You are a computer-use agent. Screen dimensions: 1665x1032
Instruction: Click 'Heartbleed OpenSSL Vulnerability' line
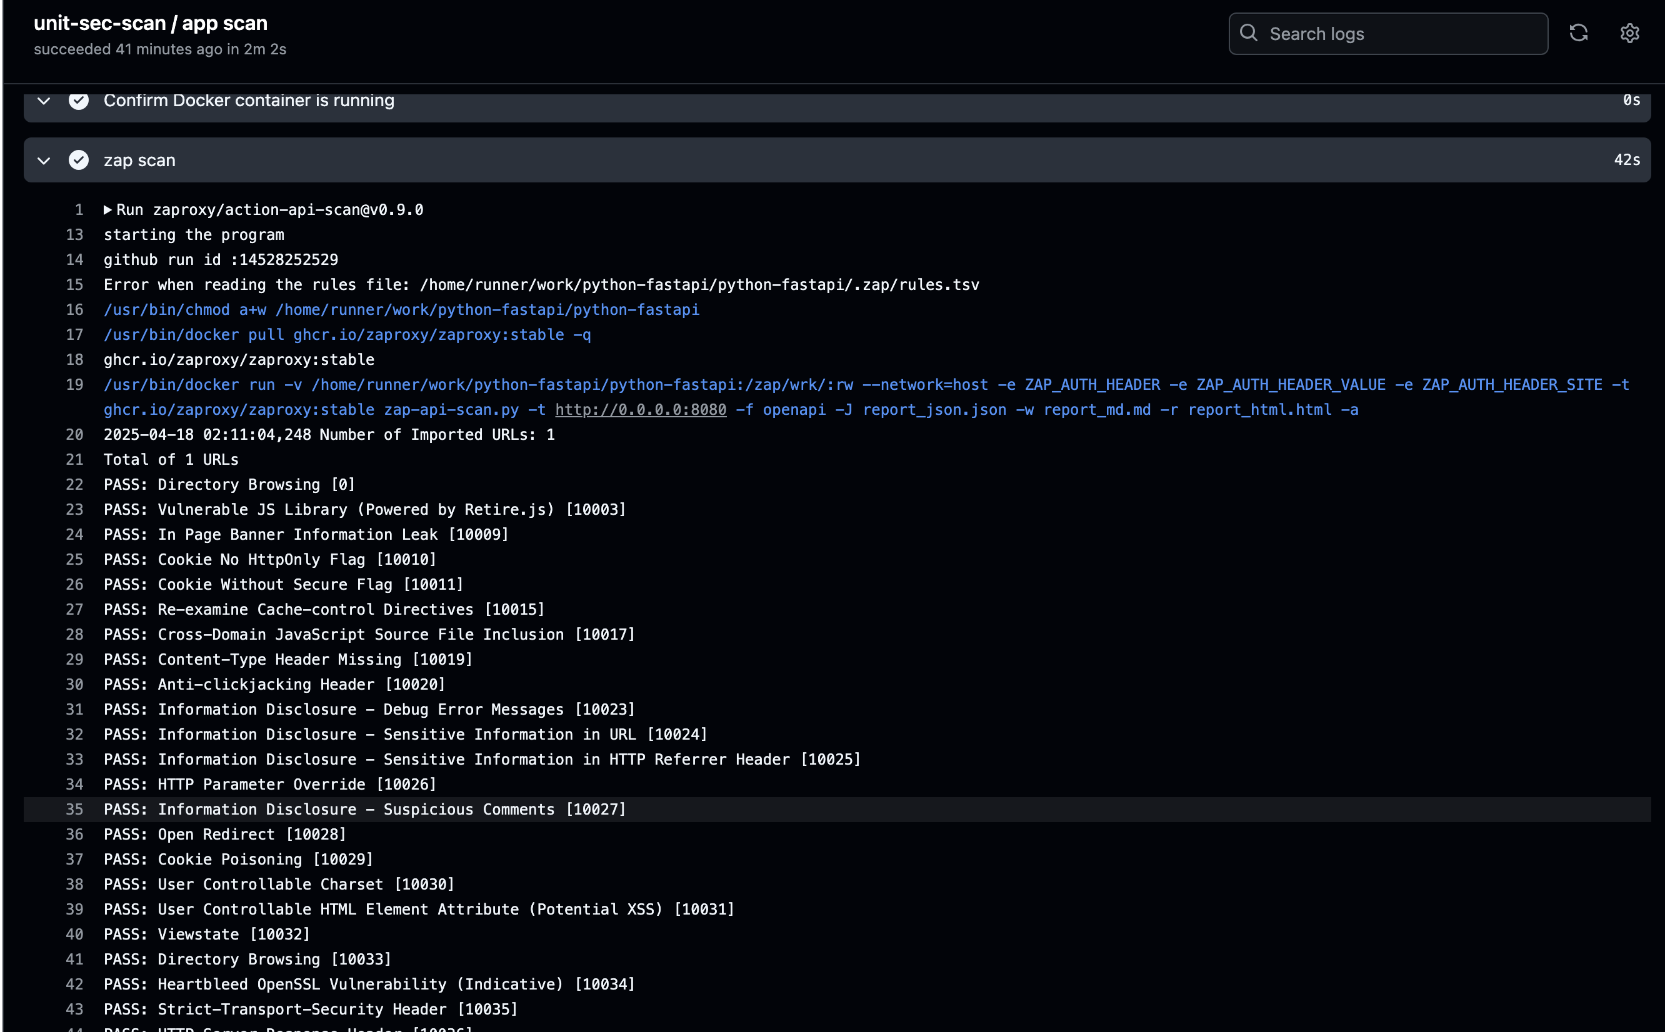pos(369,985)
